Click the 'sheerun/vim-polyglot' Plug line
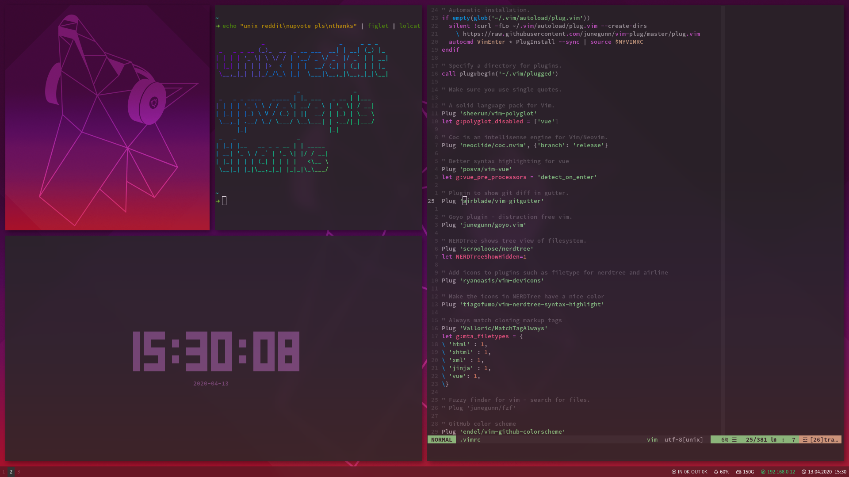 tap(490, 113)
